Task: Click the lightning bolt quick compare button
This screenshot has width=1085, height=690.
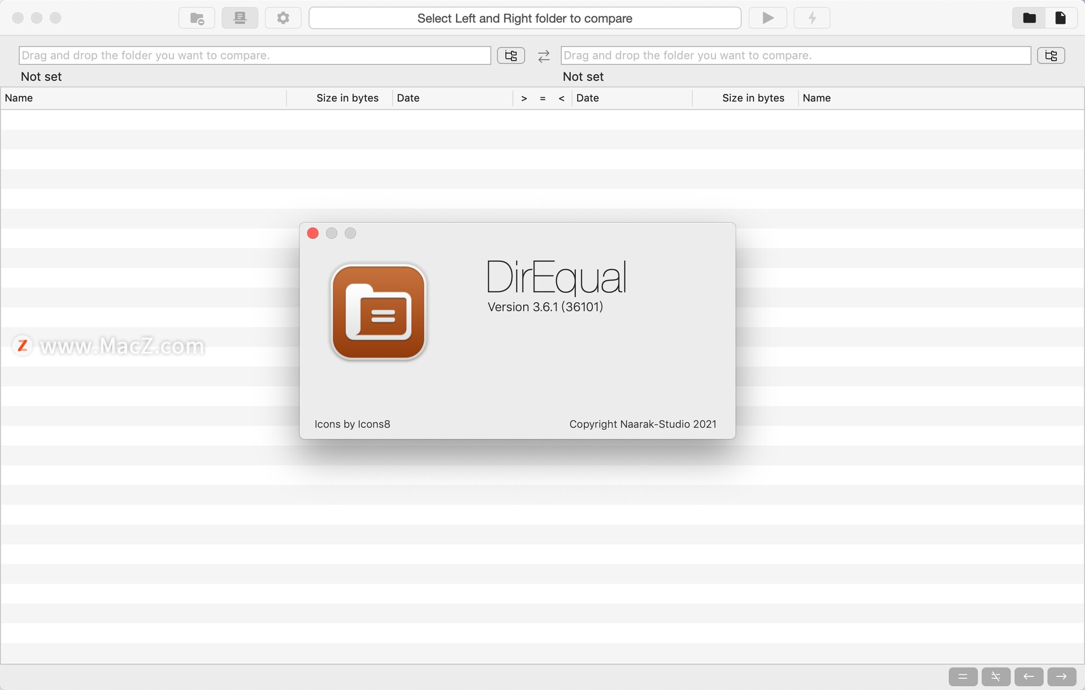Action: pyautogui.click(x=812, y=18)
